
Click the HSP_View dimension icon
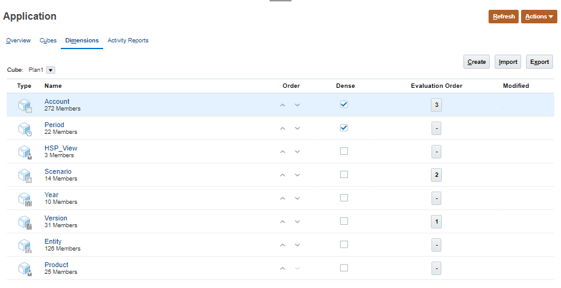click(x=25, y=152)
